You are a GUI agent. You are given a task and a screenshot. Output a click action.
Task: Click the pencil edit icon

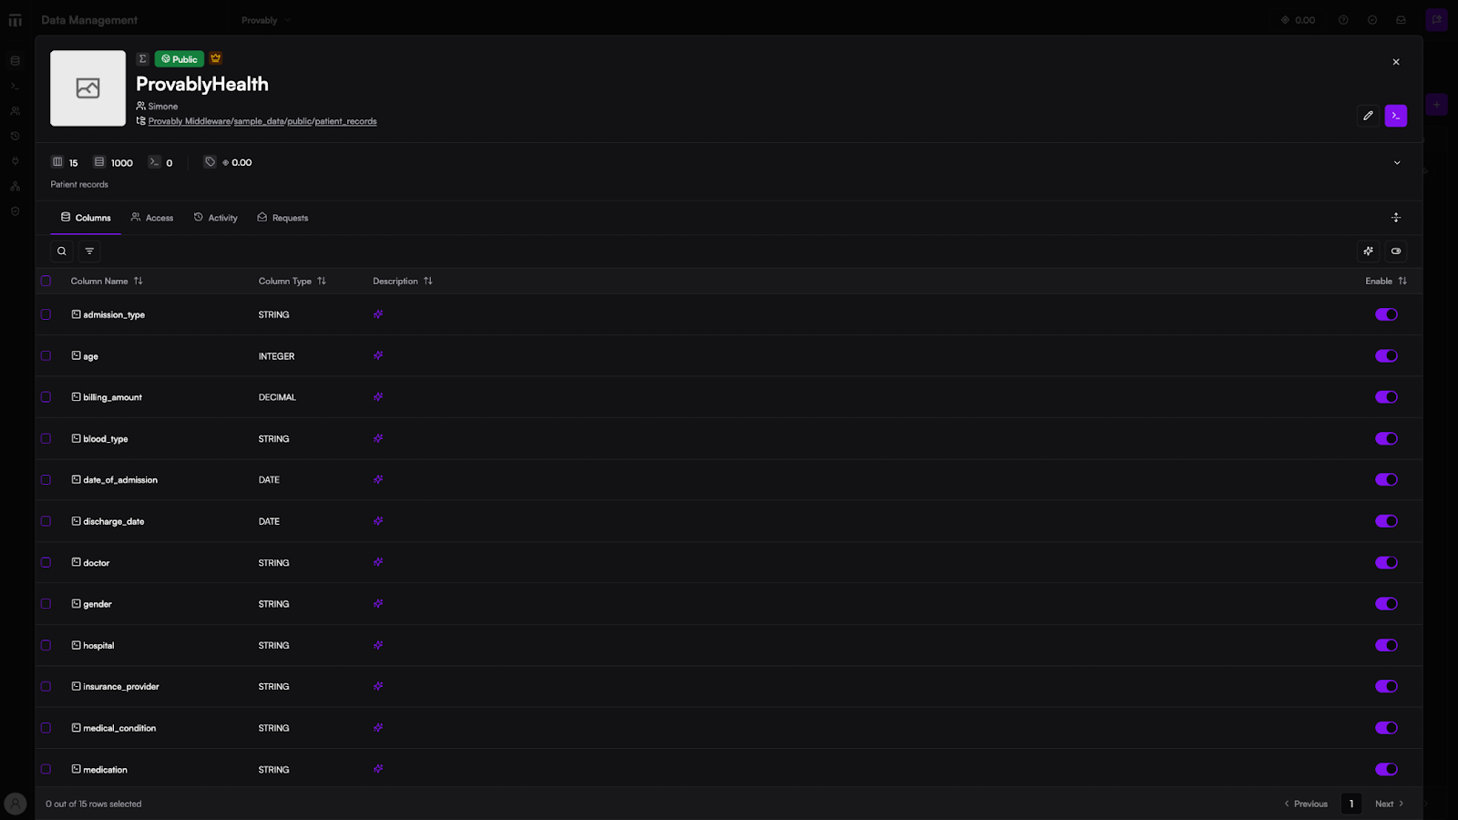(1368, 116)
